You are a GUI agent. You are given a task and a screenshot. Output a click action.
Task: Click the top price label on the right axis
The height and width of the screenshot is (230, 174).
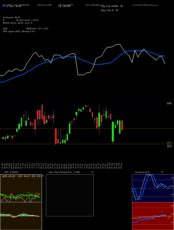169,103
